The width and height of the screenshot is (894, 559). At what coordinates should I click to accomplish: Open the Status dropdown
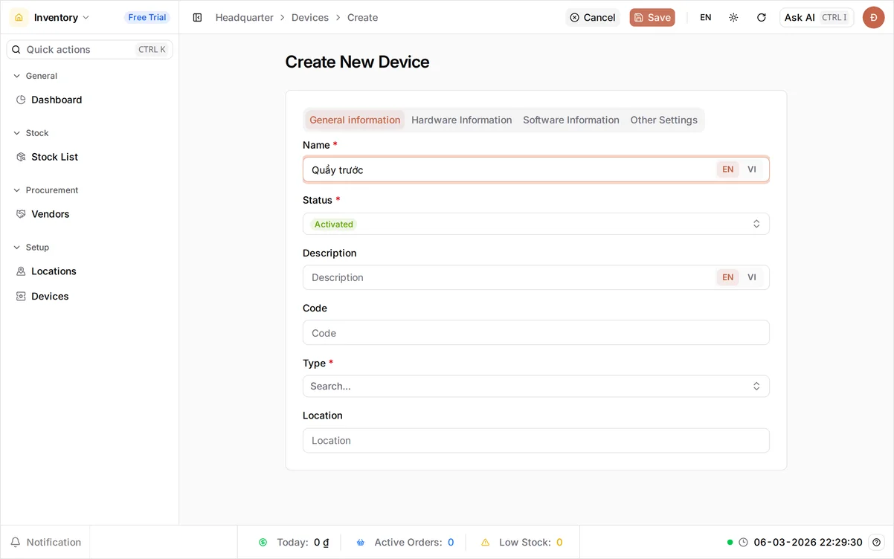tap(536, 224)
